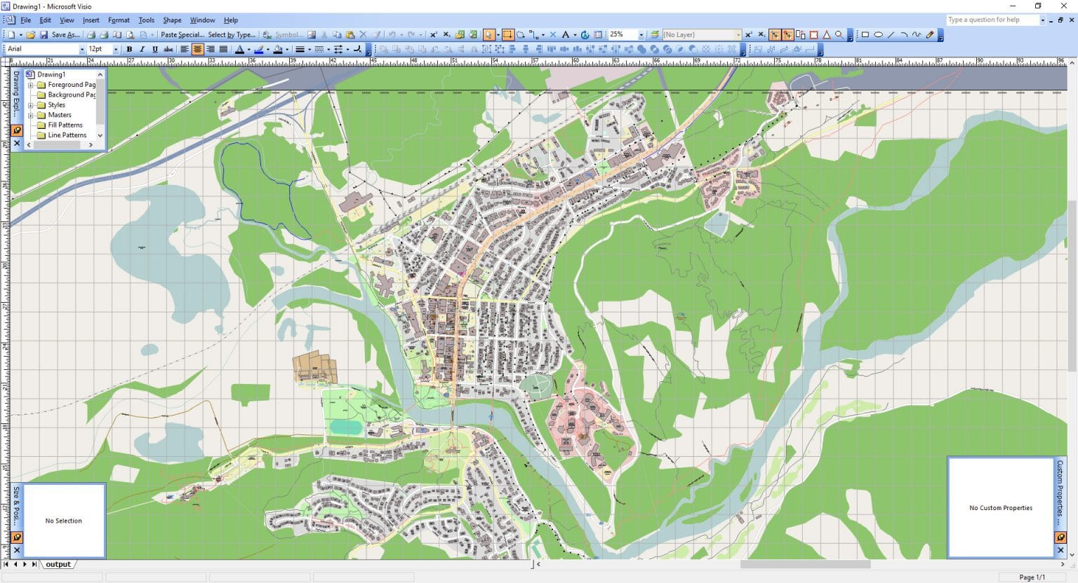Switch to the output page tab
Image resolution: width=1078 pixels, height=583 pixels.
pos(58,564)
